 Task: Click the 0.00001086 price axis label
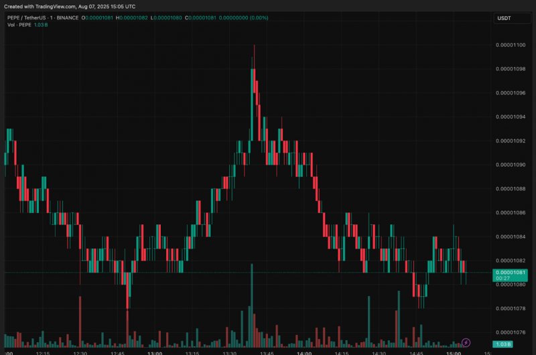511,212
